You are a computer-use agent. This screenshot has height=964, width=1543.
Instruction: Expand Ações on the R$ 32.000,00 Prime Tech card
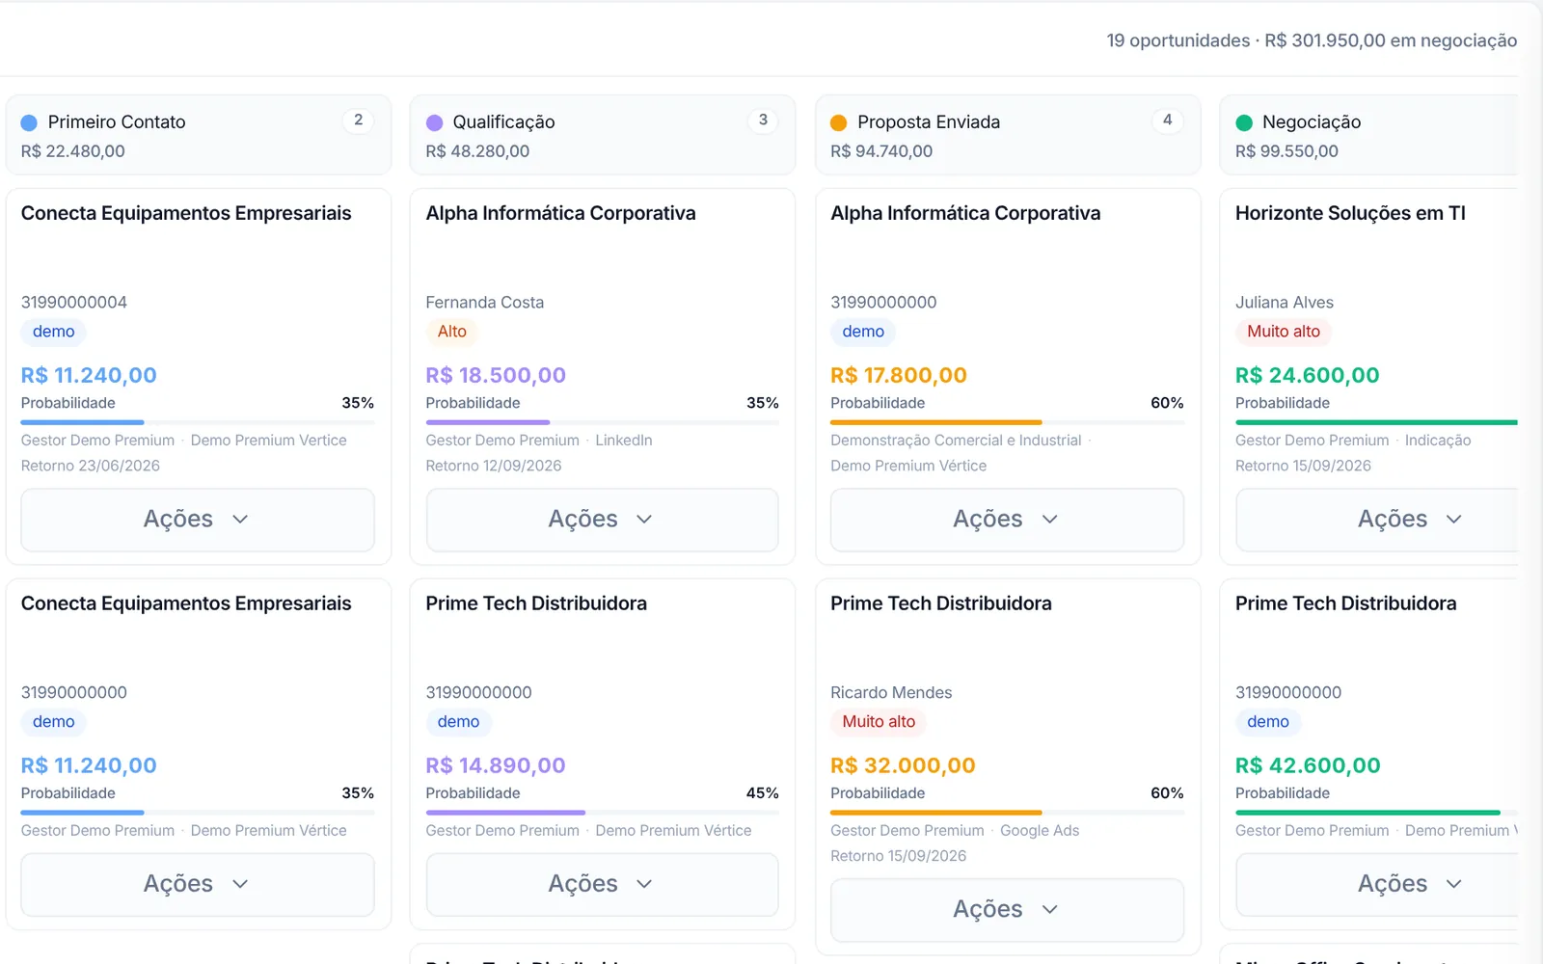point(1007,909)
